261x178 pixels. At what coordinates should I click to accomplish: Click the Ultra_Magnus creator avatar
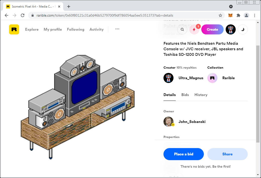[x=168, y=78]
